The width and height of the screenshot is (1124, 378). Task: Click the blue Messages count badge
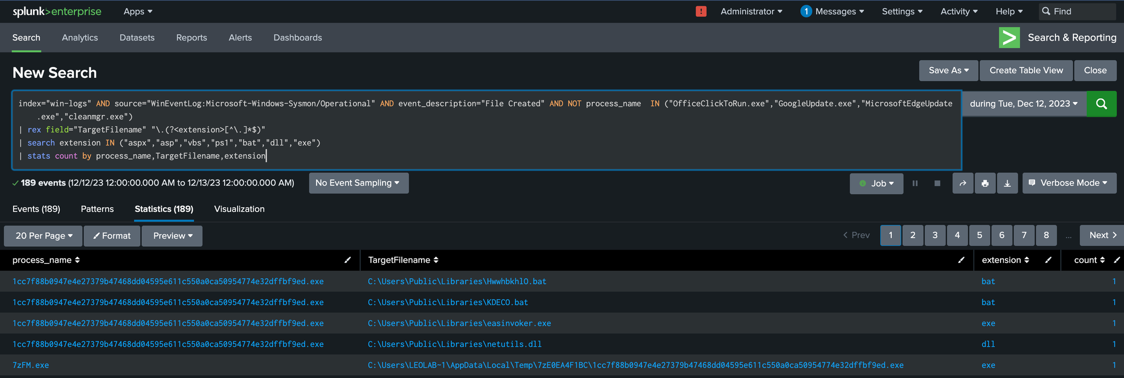[x=806, y=12]
